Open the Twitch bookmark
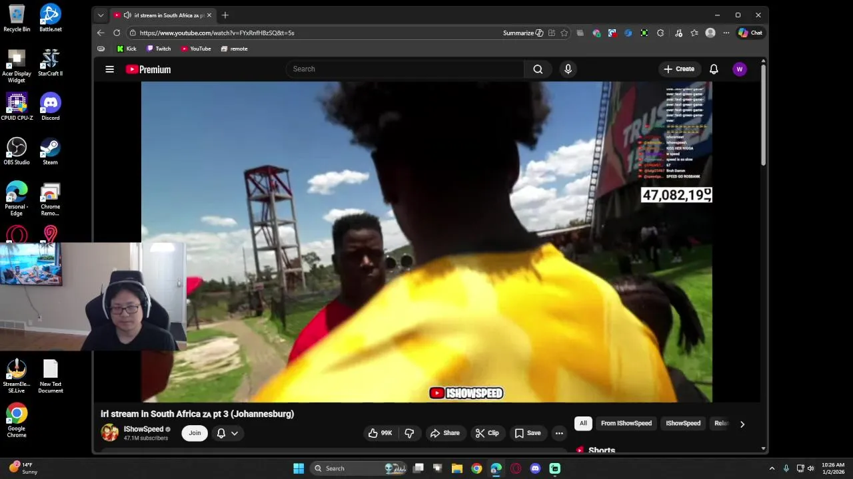 coord(159,49)
